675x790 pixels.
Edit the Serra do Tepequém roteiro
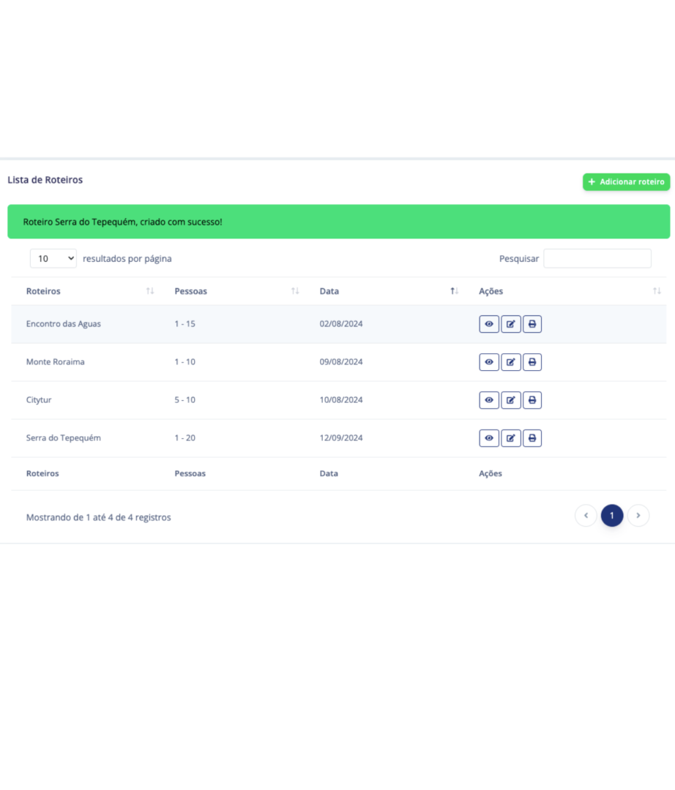click(x=511, y=438)
